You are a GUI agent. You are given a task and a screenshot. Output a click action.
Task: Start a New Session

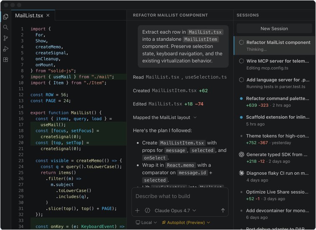click(x=274, y=29)
